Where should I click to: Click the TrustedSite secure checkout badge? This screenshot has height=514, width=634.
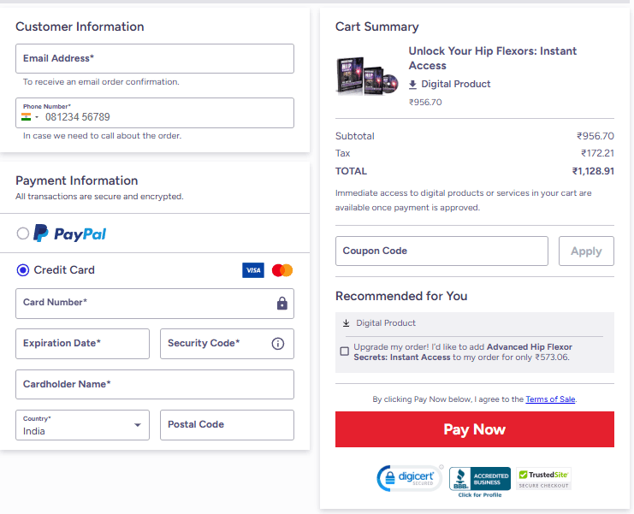[544, 479]
